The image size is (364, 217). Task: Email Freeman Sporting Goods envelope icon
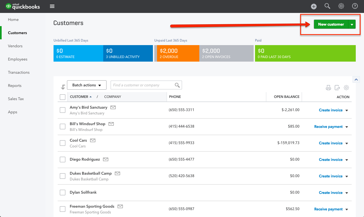(x=120, y=206)
